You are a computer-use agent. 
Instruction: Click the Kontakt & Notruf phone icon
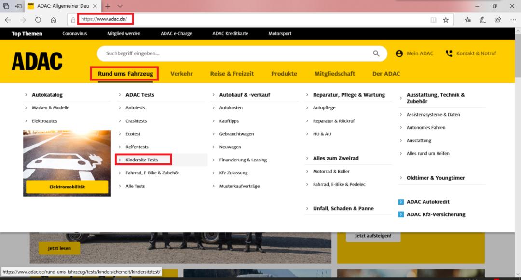449,53
